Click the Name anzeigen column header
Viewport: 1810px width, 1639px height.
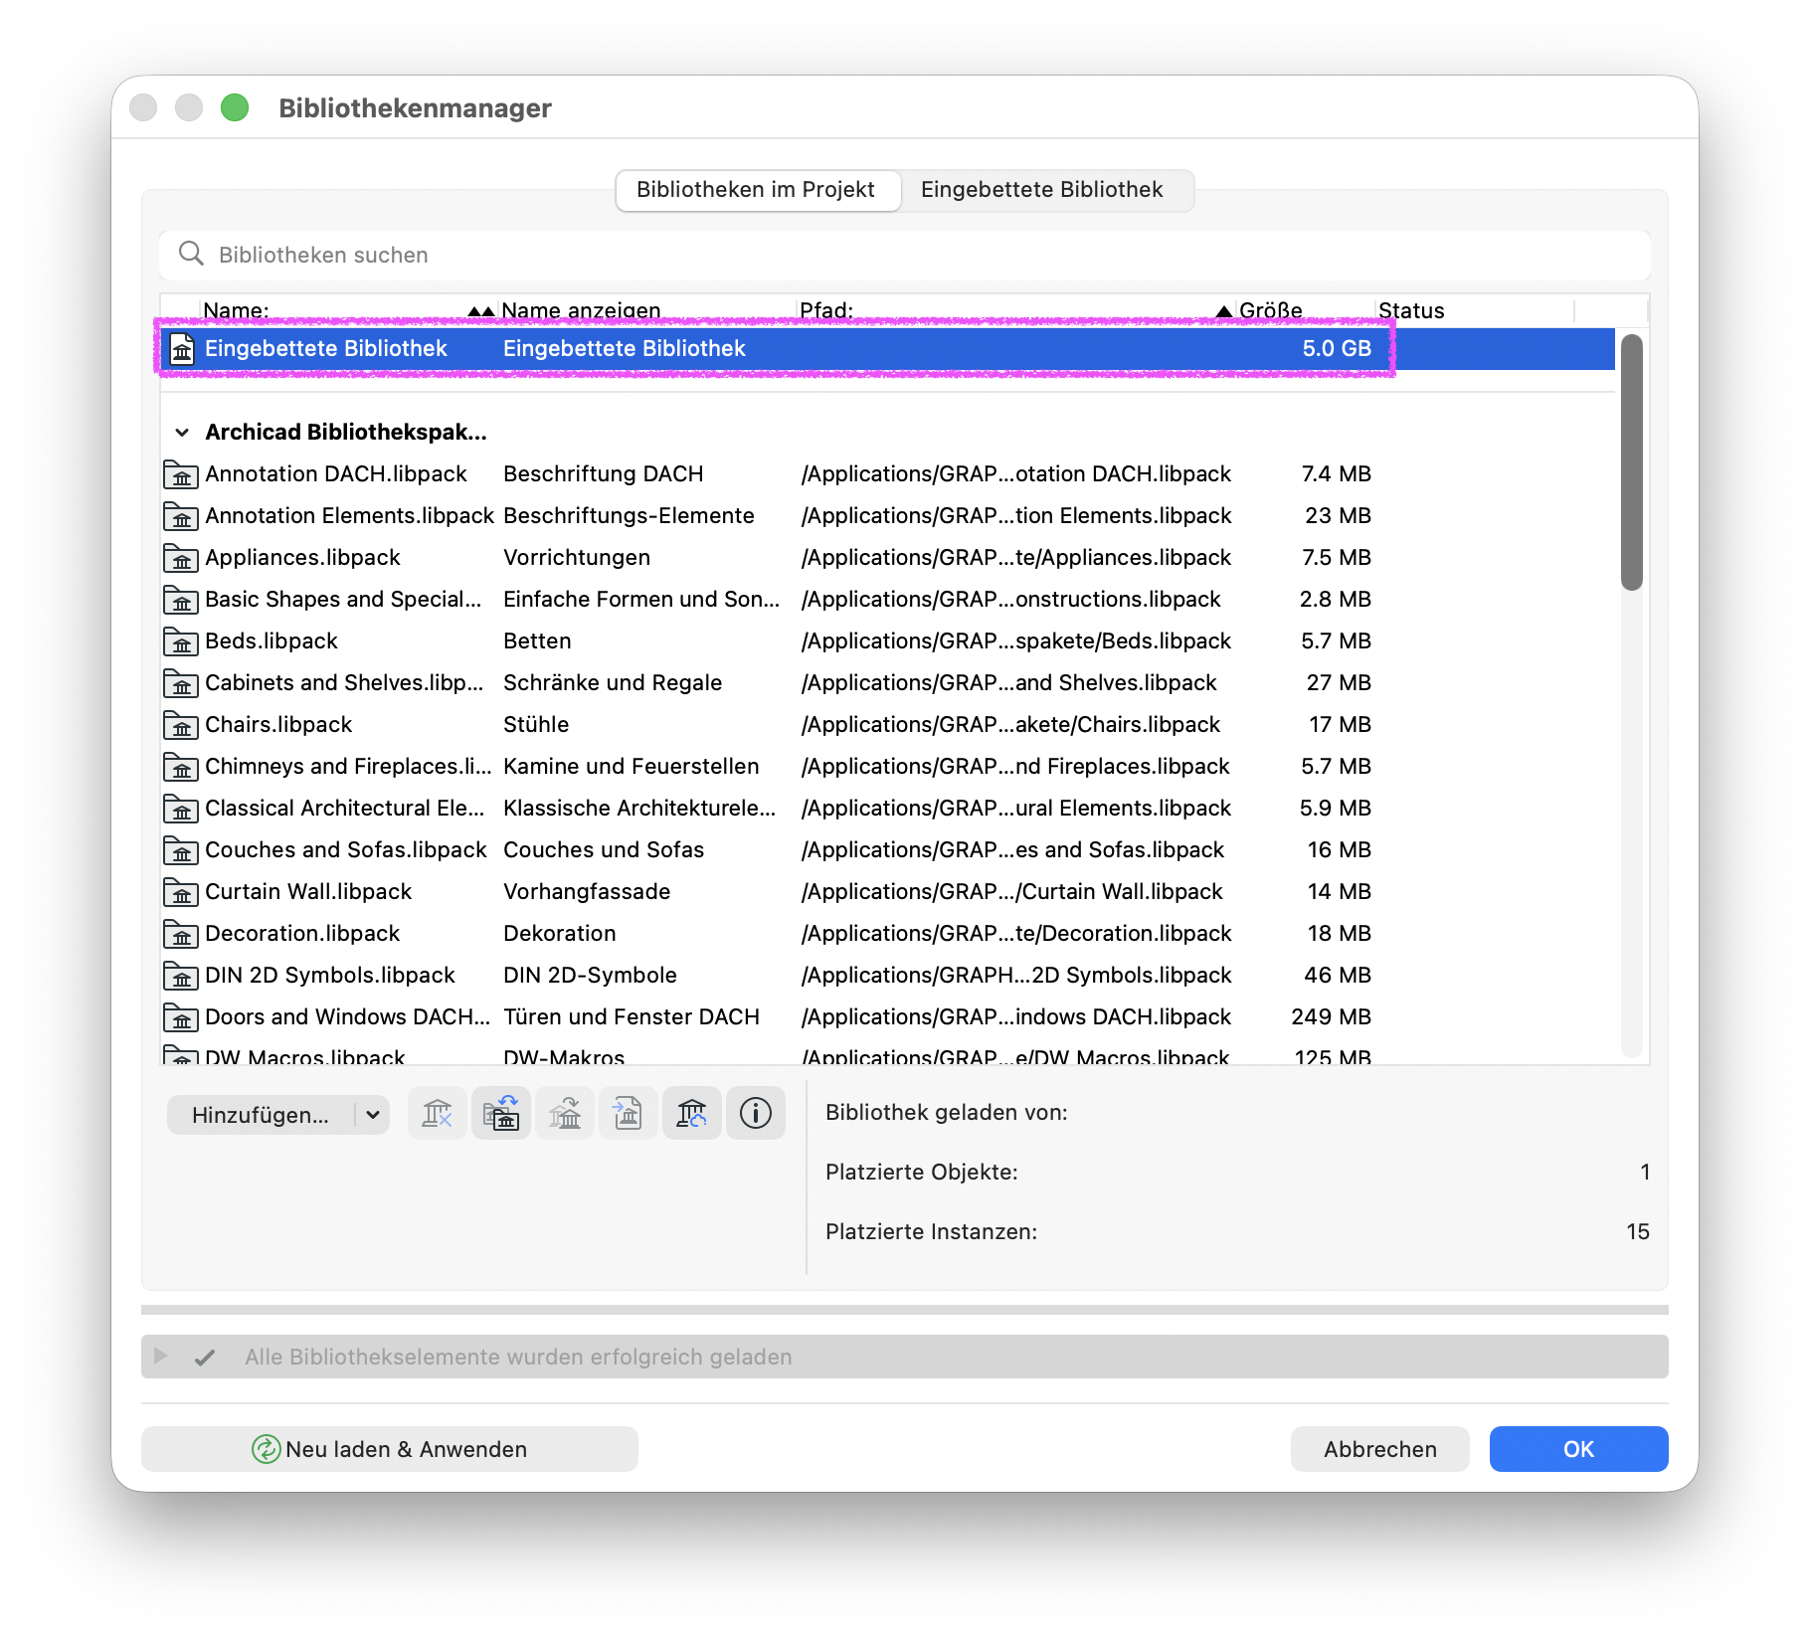pyautogui.click(x=647, y=310)
